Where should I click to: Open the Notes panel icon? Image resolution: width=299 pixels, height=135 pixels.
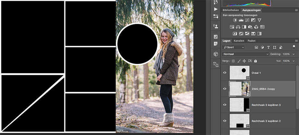216,44
